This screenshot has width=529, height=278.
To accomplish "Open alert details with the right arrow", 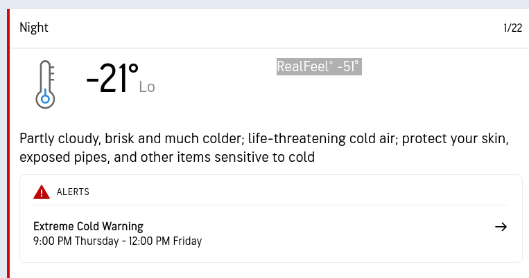I will (501, 227).
